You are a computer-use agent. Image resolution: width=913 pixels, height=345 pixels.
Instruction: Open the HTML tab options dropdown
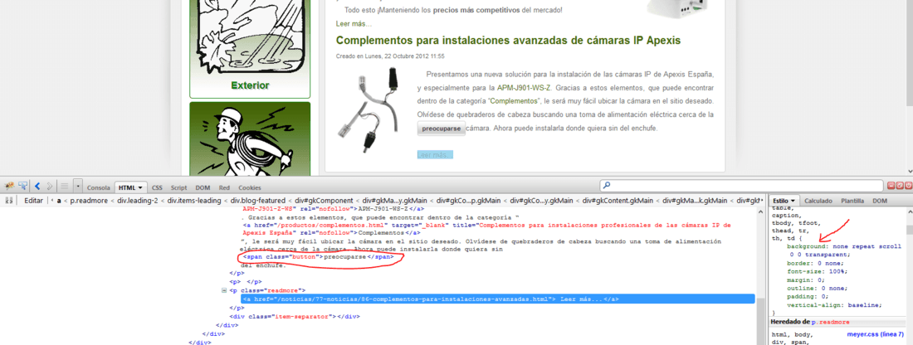141,188
